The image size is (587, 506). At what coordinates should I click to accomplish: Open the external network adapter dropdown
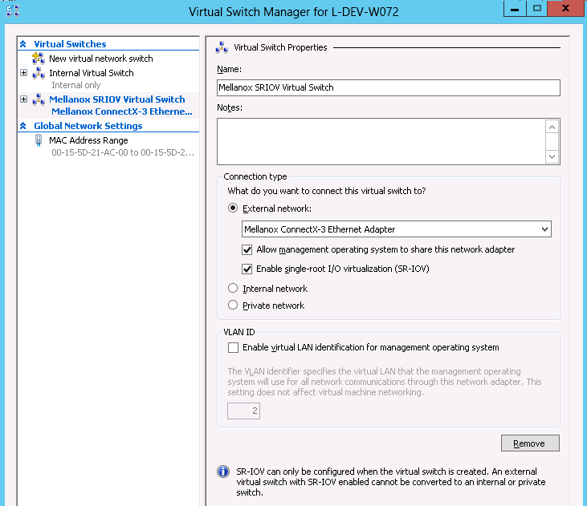545,229
